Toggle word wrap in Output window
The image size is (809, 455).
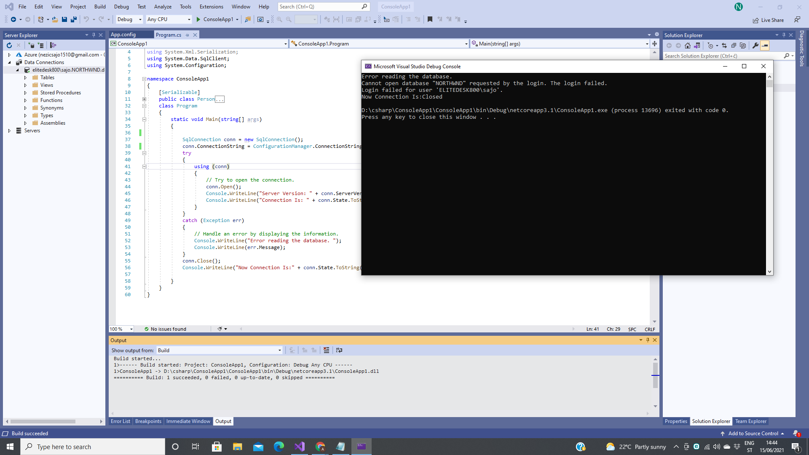pyautogui.click(x=339, y=350)
